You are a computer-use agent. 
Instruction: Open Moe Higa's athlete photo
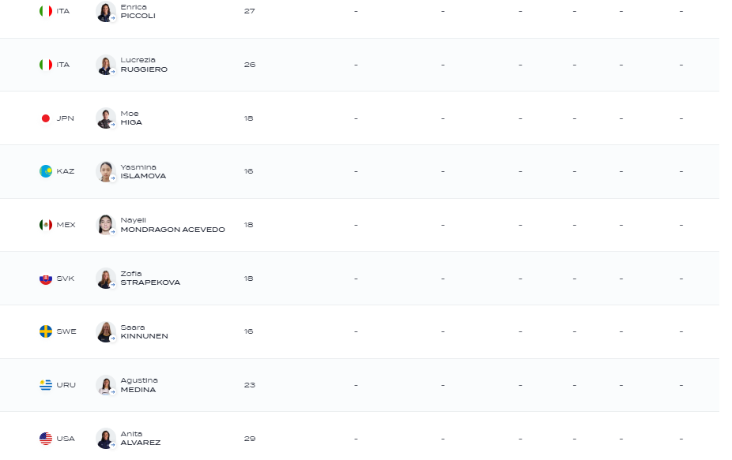[x=106, y=118]
